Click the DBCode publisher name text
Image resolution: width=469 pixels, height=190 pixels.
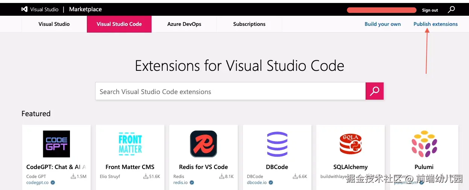pos(255,177)
